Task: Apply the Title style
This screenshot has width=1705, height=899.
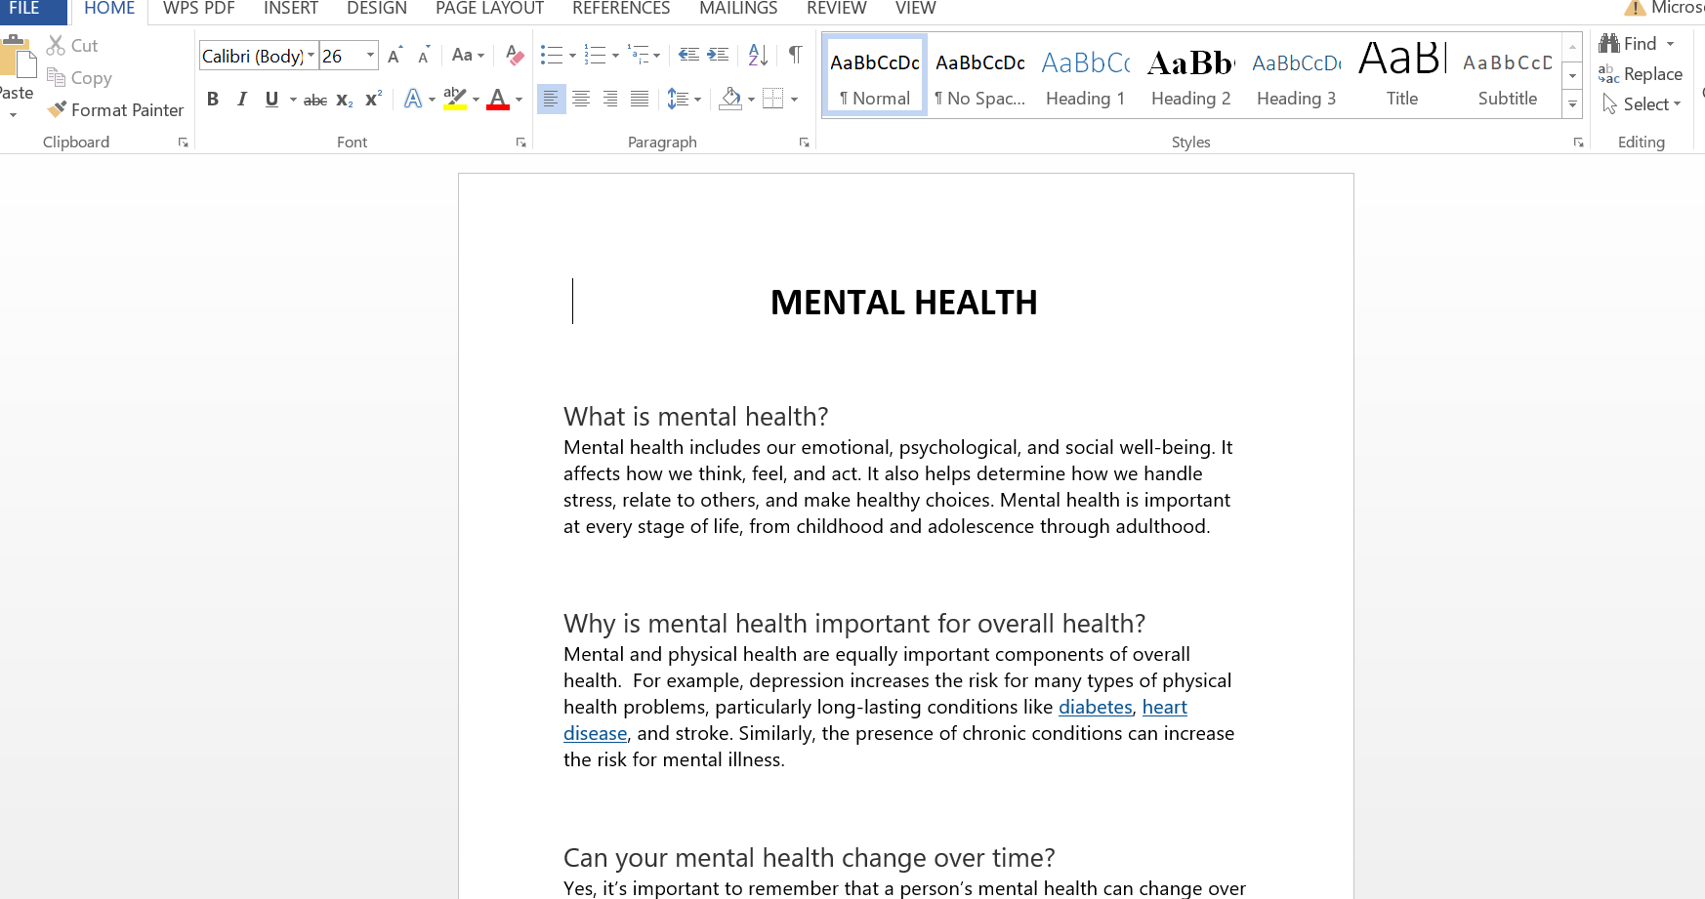Action: 1402,76
